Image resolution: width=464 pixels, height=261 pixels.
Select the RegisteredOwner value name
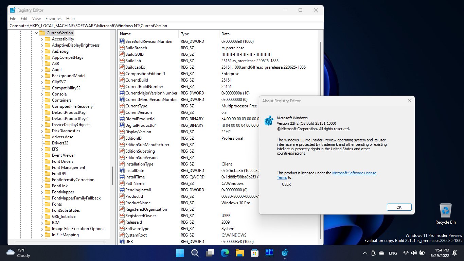[x=141, y=216]
